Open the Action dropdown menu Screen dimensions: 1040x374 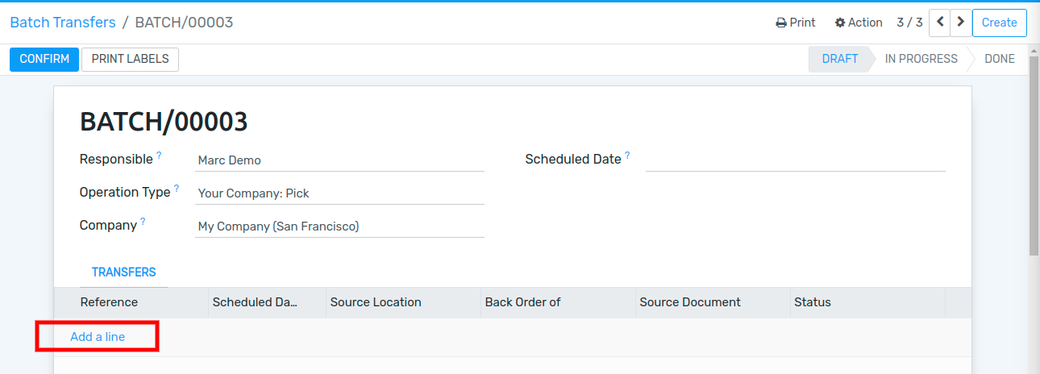tap(859, 23)
